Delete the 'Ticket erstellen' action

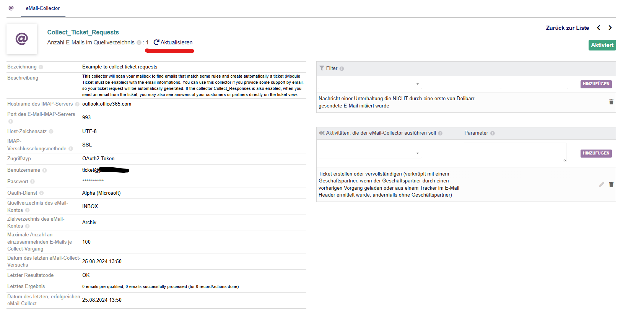click(611, 184)
